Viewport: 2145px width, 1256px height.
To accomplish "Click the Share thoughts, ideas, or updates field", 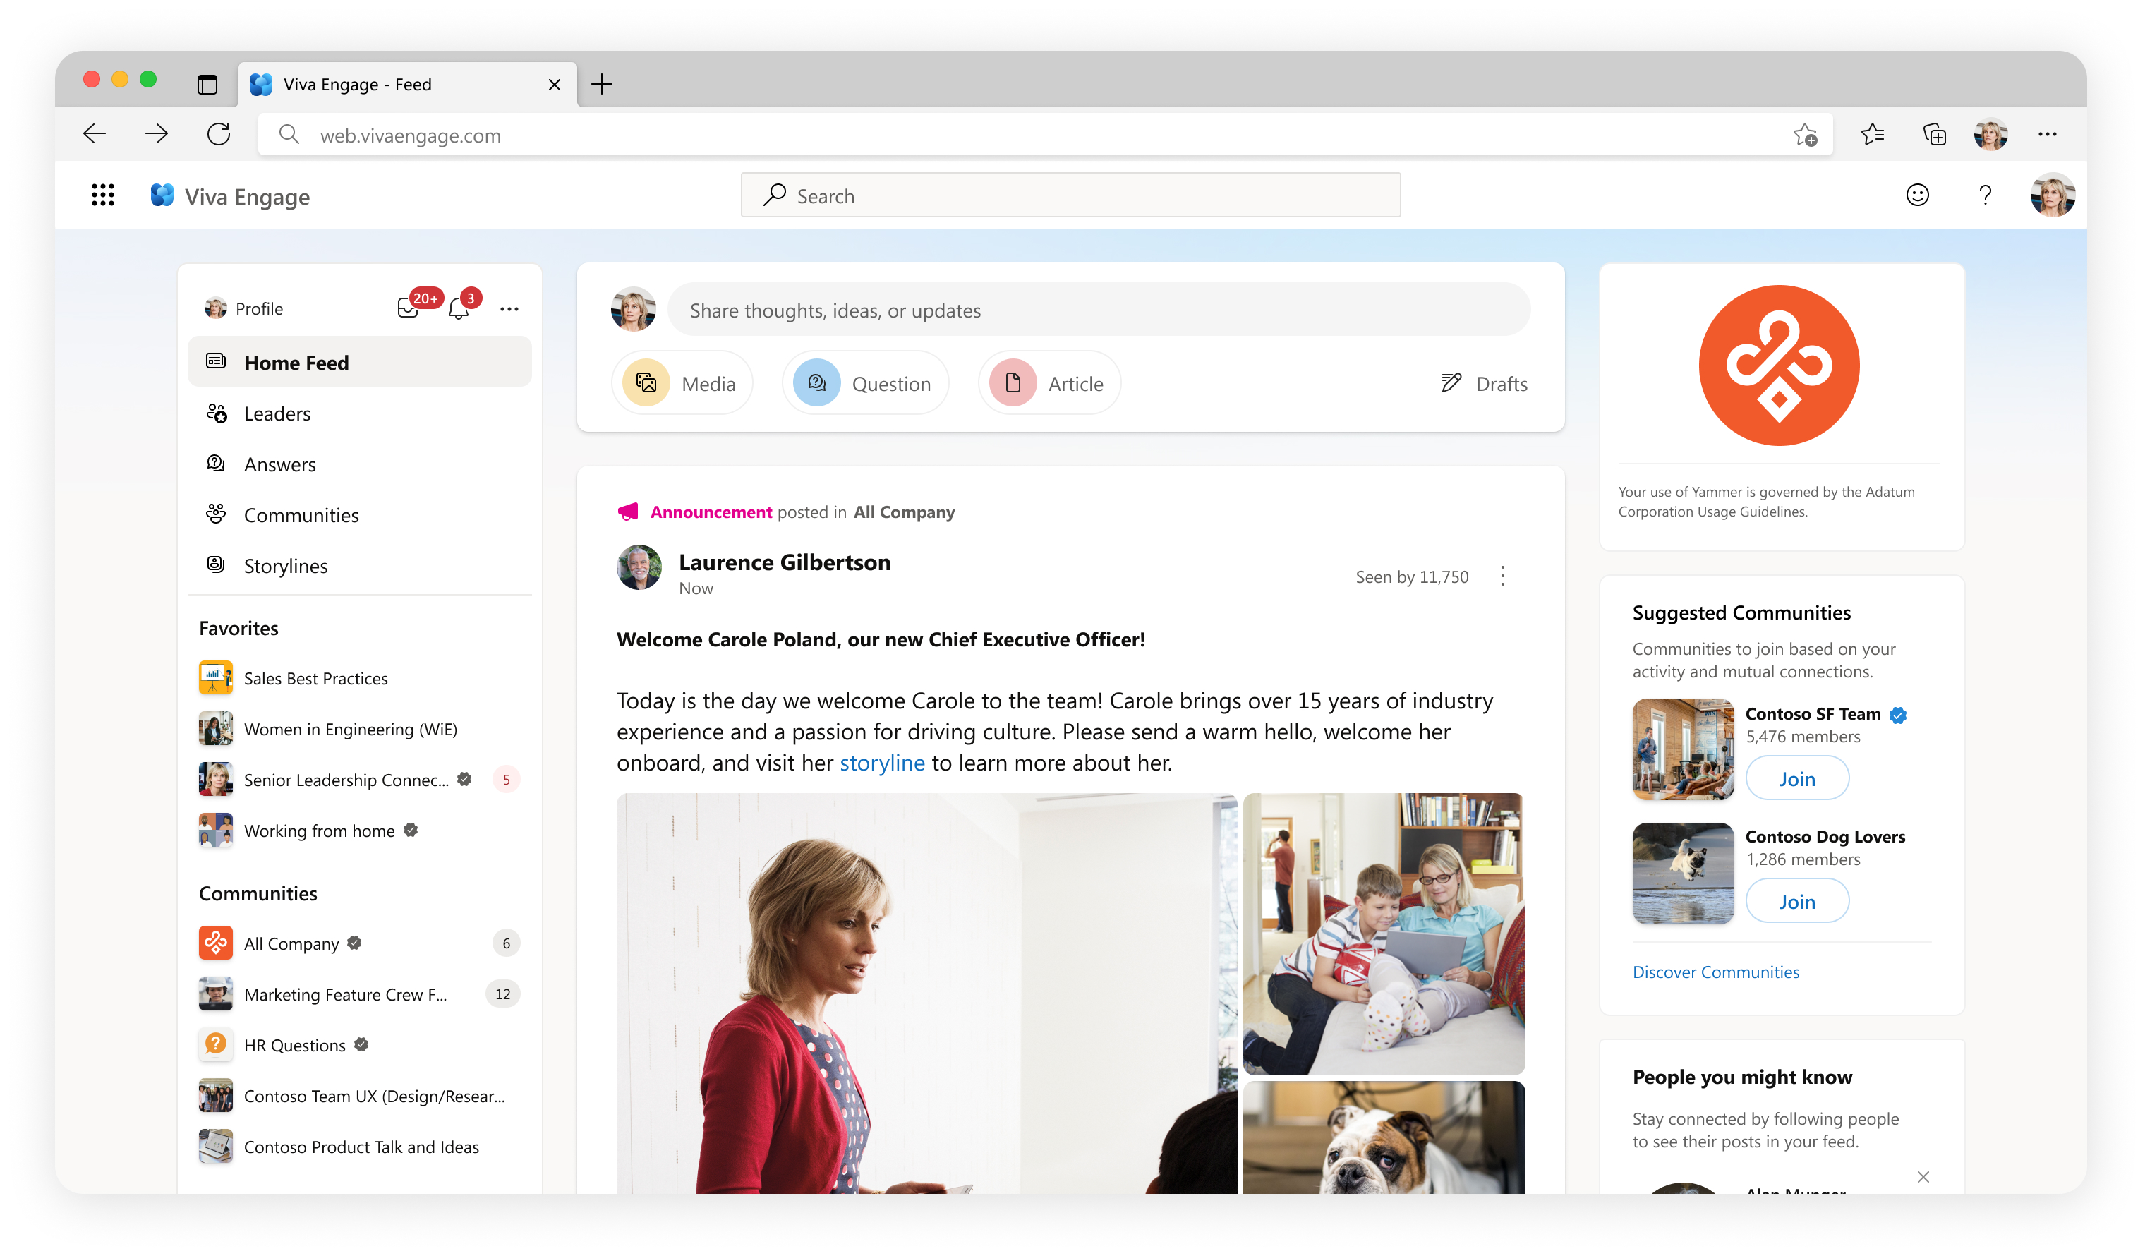I will [1098, 310].
